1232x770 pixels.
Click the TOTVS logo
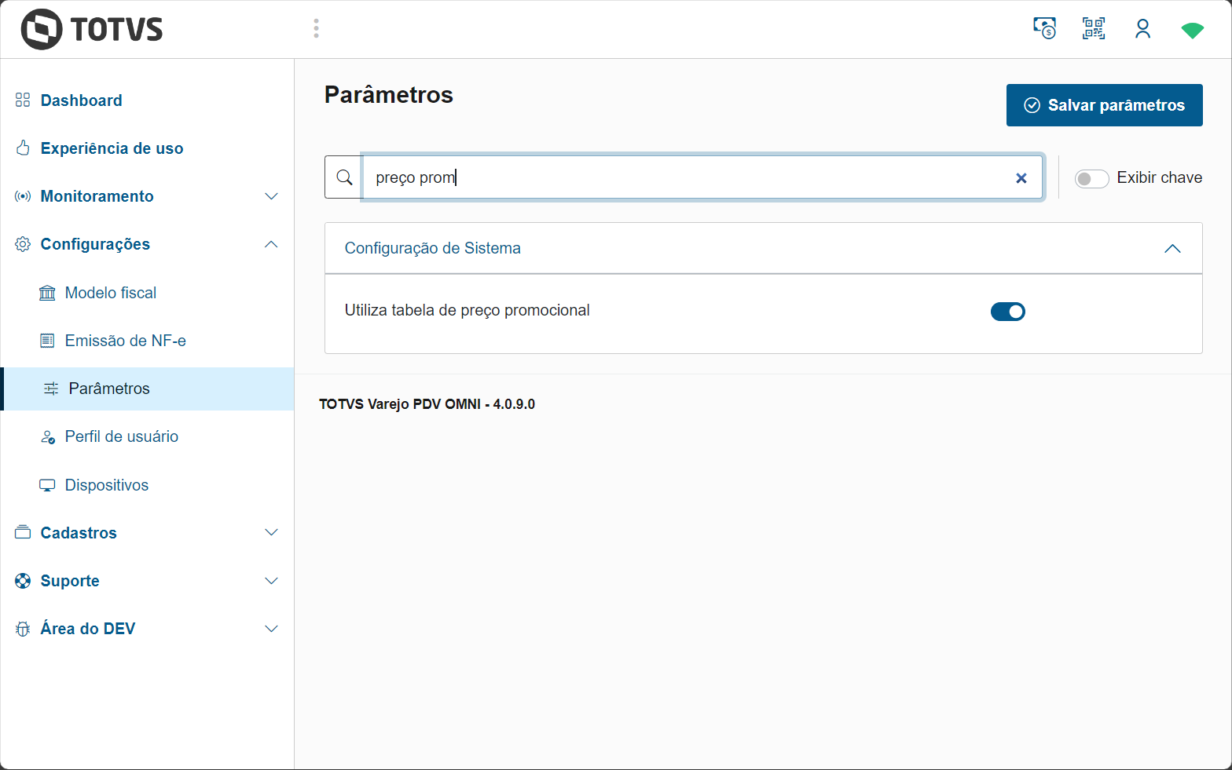point(92,30)
